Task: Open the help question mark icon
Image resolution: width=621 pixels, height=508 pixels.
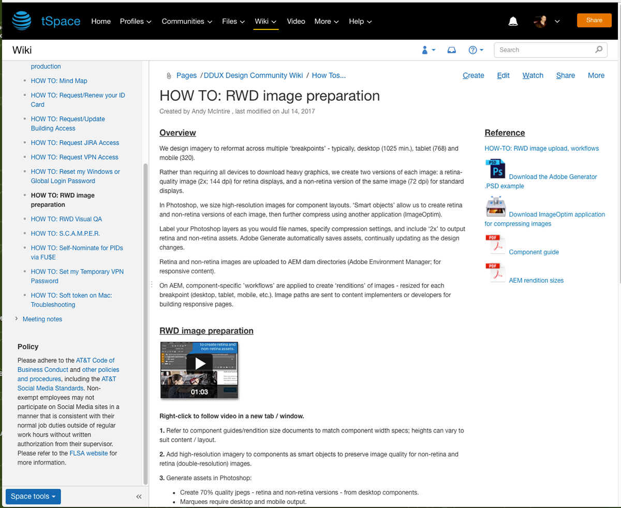Action: (x=476, y=50)
